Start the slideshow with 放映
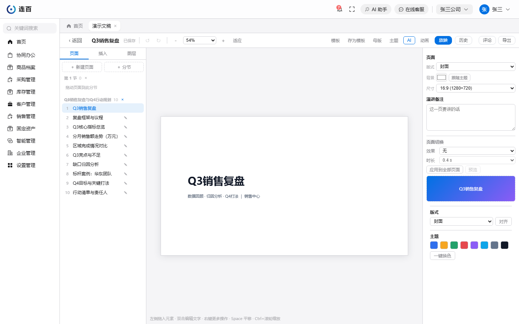The image size is (519, 324). click(x=443, y=40)
